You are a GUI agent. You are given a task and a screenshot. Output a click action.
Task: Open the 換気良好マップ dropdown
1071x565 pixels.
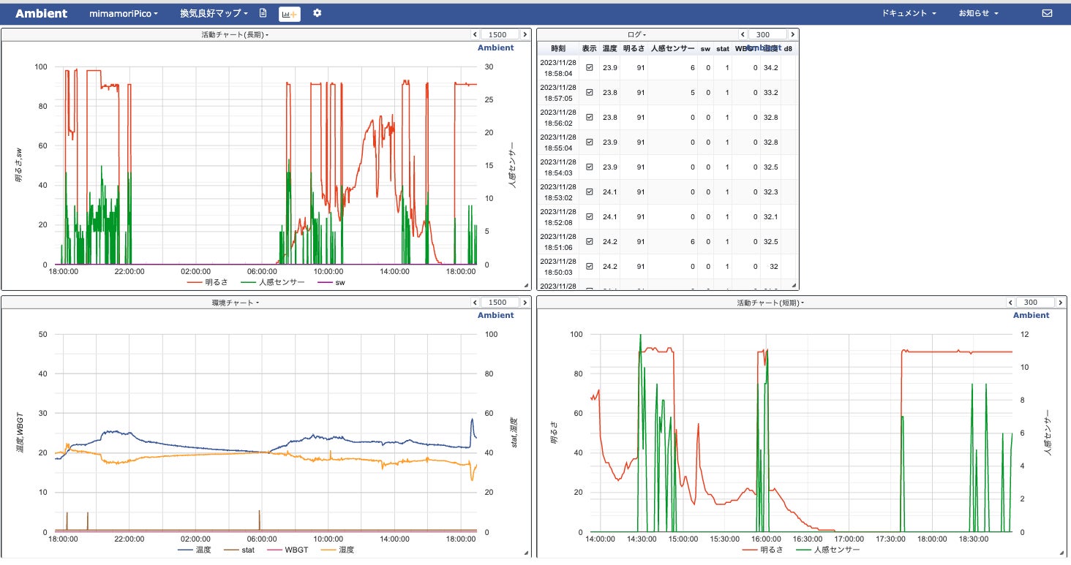pyautogui.click(x=214, y=13)
